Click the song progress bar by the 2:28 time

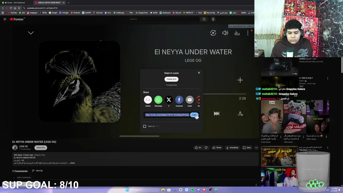point(224,94)
